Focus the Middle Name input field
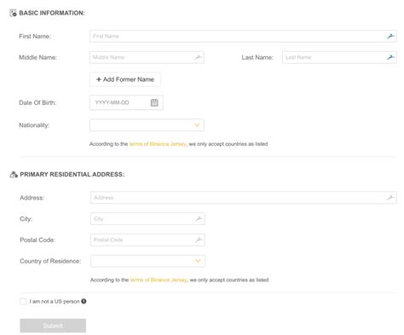This screenshot has height=335, width=404. (x=147, y=57)
